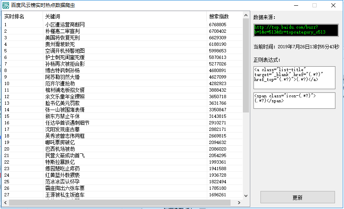This screenshot has height=209, width=344.
Task: Click the horizontal scrollbar right arrow
Action: point(239,202)
